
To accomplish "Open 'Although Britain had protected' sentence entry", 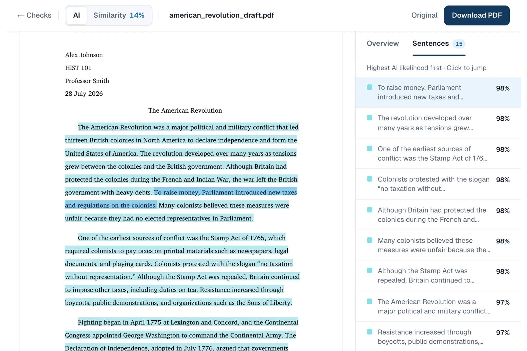I will point(438,215).
